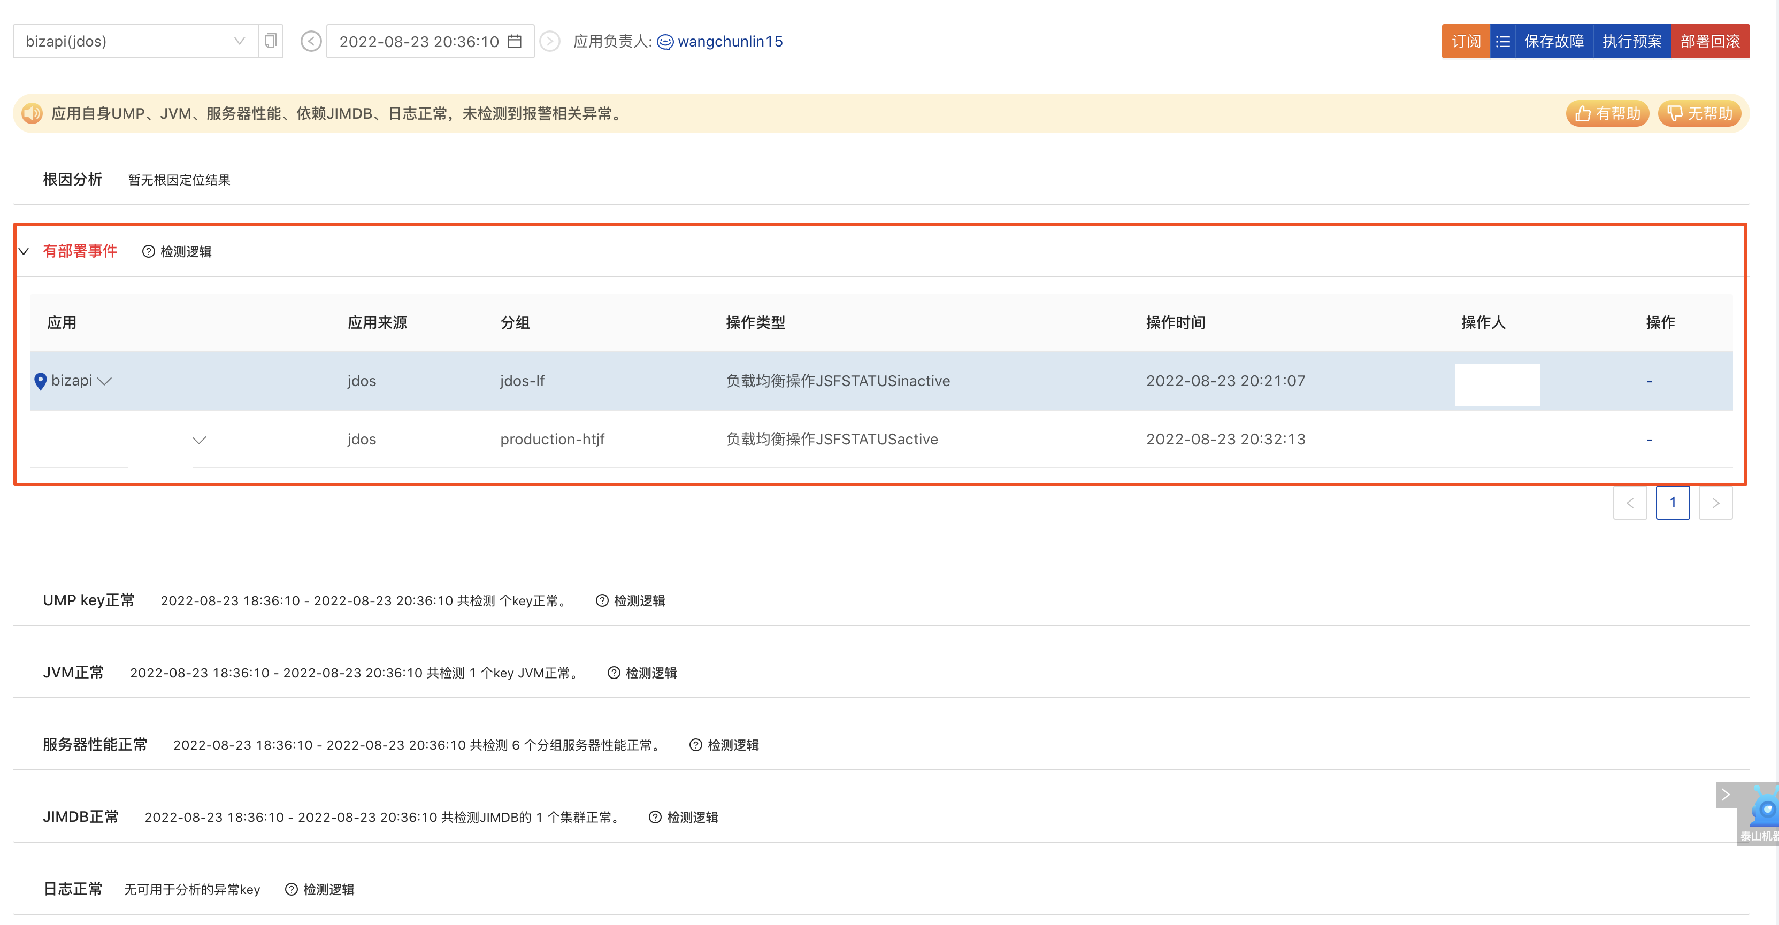Click the 部署回滚 button
Screen dimensions: 1779x925
(x=1710, y=41)
